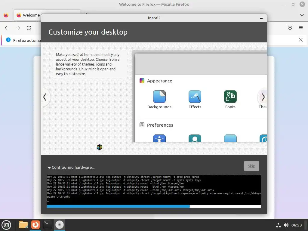Click the Fonts icon in the slideshow
Image resolution: width=308 pixels, height=231 pixels.
pyautogui.click(x=230, y=97)
